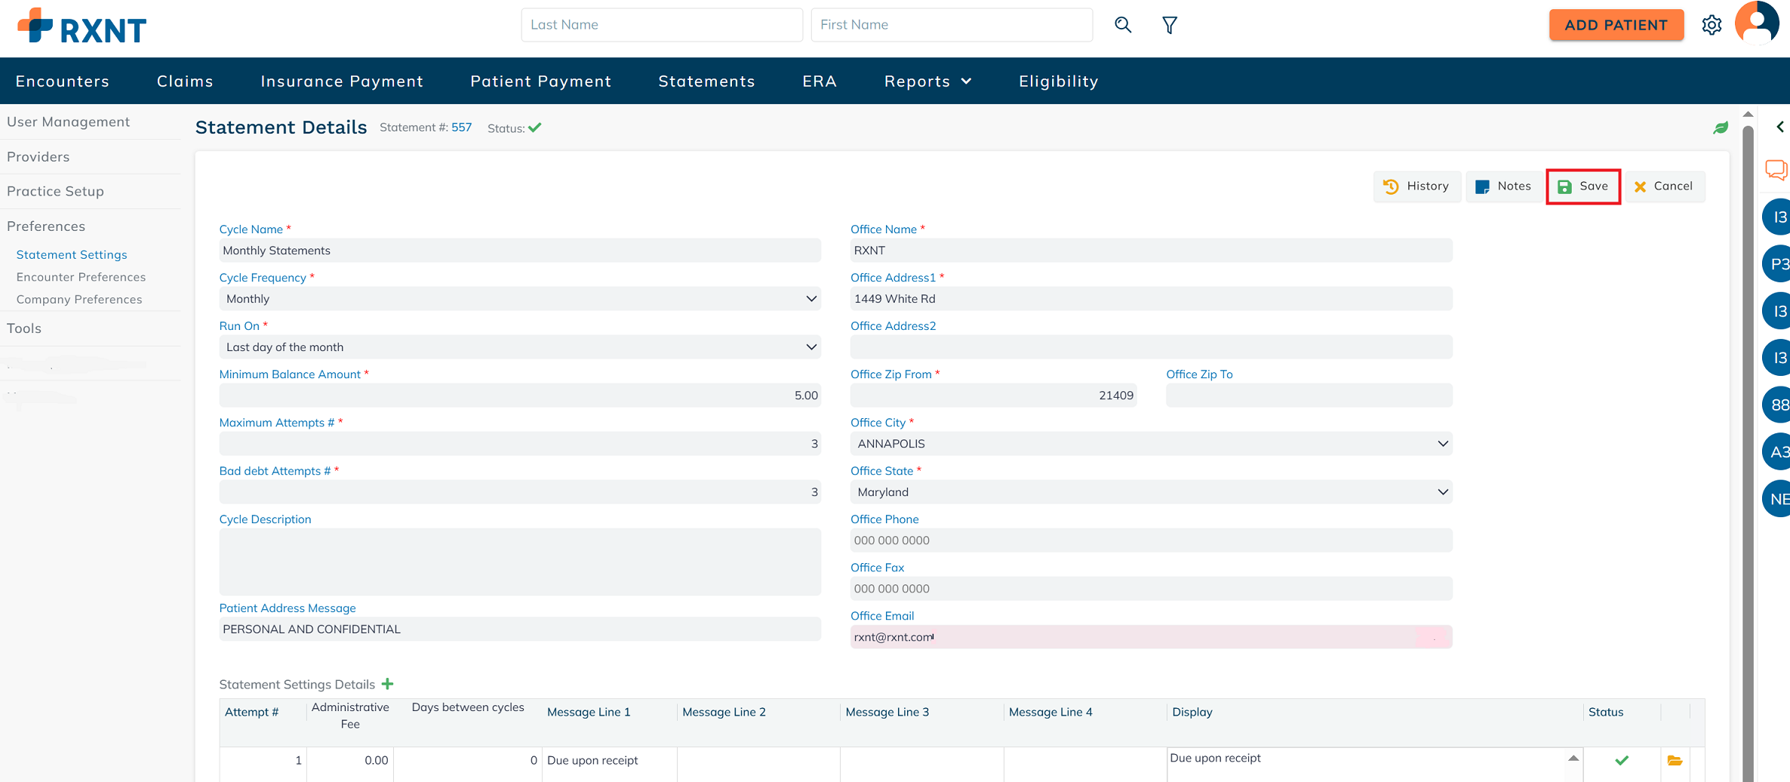Open the Reports menu
Screen dimensions: 1790x782
[x=927, y=81]
